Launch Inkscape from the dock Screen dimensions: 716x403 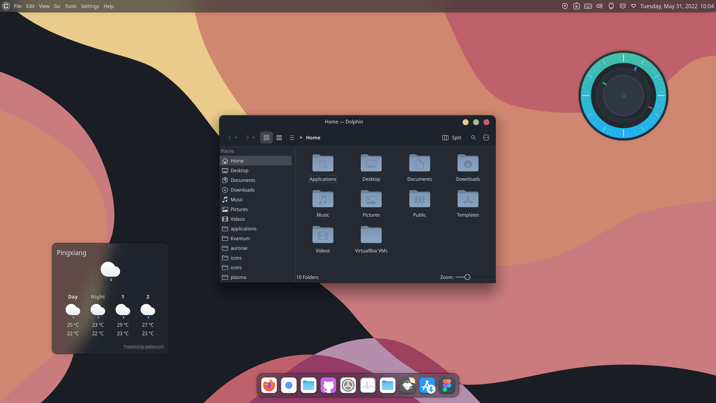point(407,385)
